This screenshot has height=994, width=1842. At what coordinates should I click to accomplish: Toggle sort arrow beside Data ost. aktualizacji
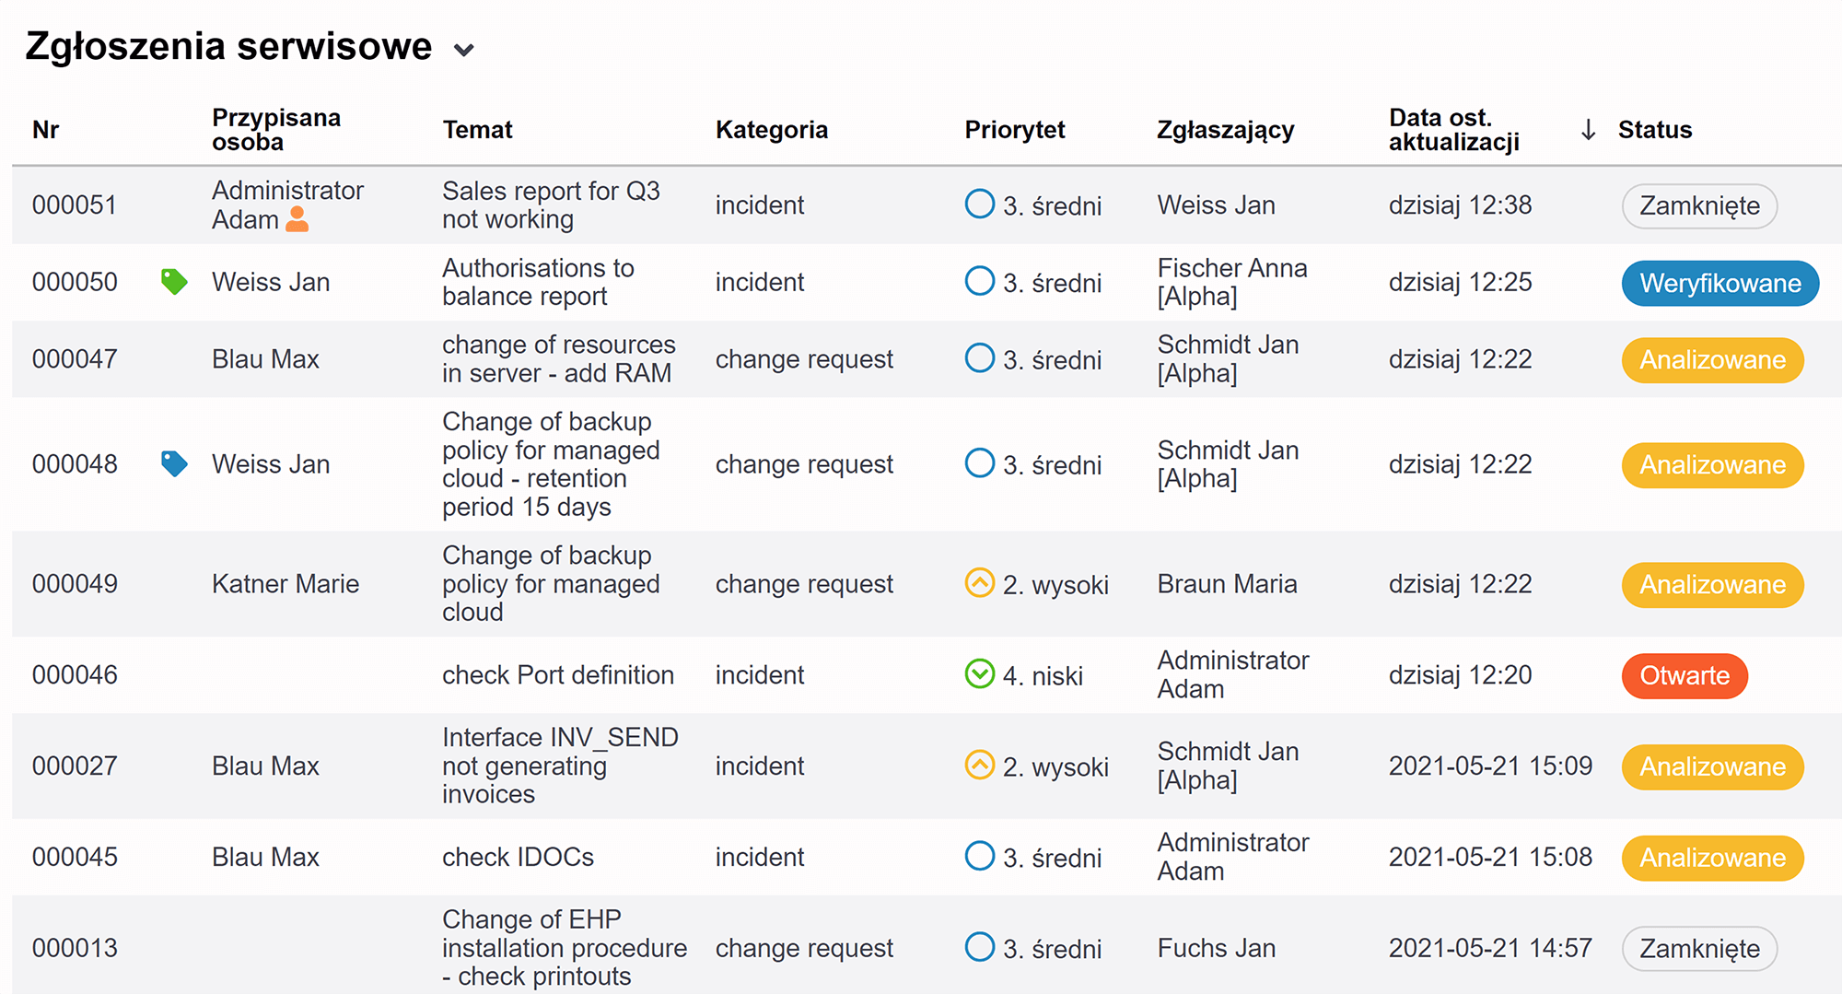[x=1588, y=130]
